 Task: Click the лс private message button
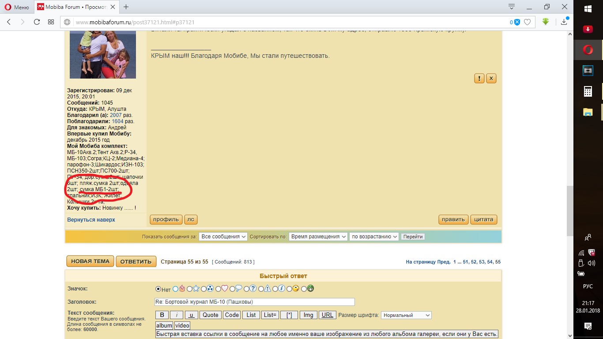[x=191, y=219]
